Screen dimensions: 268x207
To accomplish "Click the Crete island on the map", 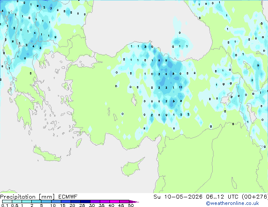I will (x=47, y=155).
